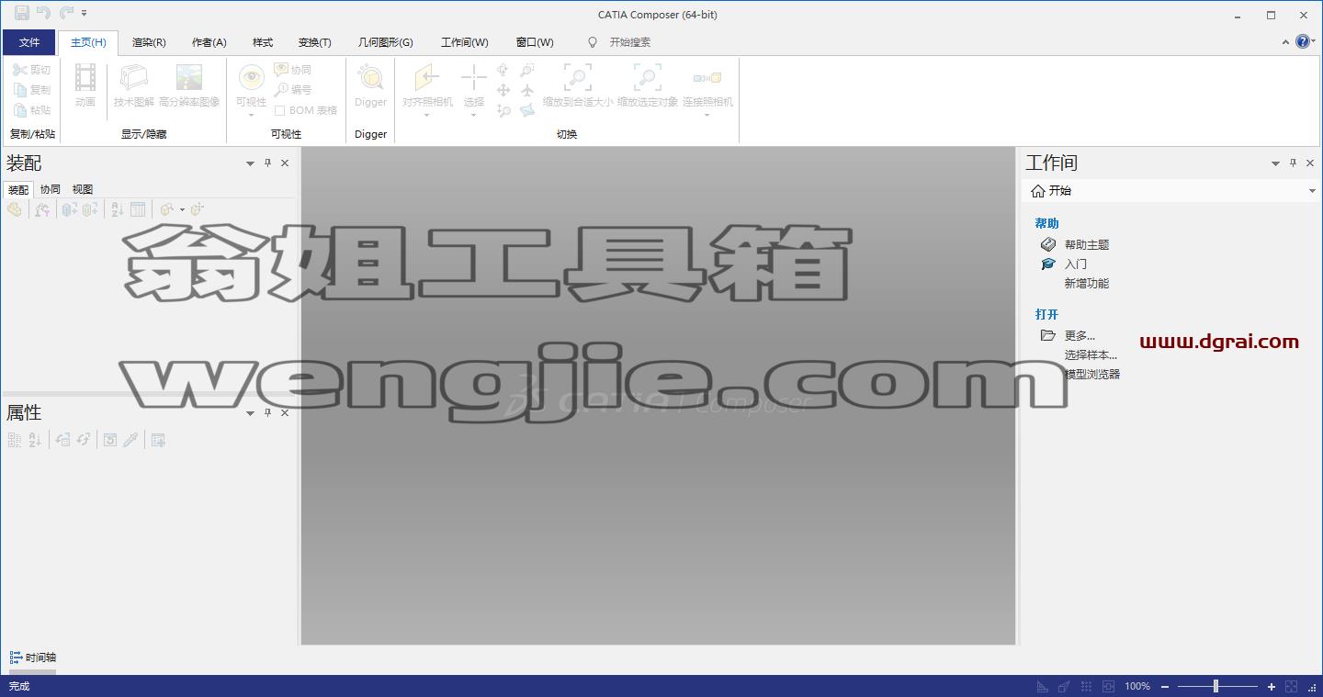Open the 工作间 panel options dropdown arrow

click(1275, 163)
